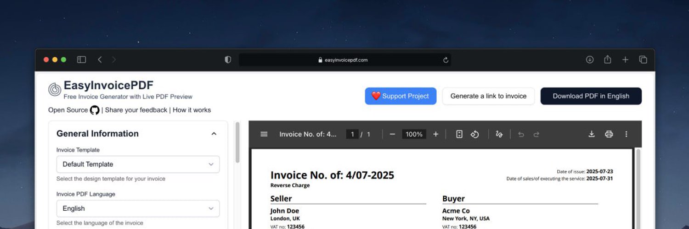Open the Share your feedback link
Screen dimensions: 689x229
[136, 110]
